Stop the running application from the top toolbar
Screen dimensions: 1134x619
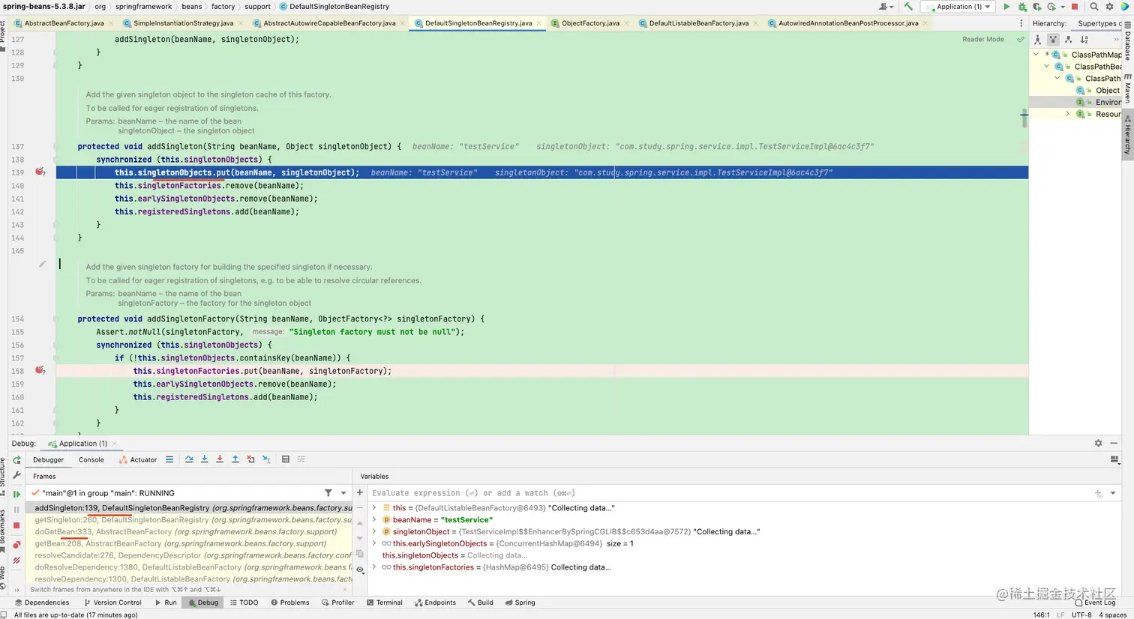pyautogui.click(x=1074, y=7)
